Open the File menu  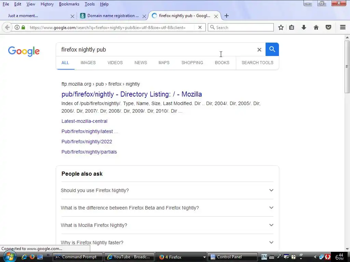coord(6,4)
